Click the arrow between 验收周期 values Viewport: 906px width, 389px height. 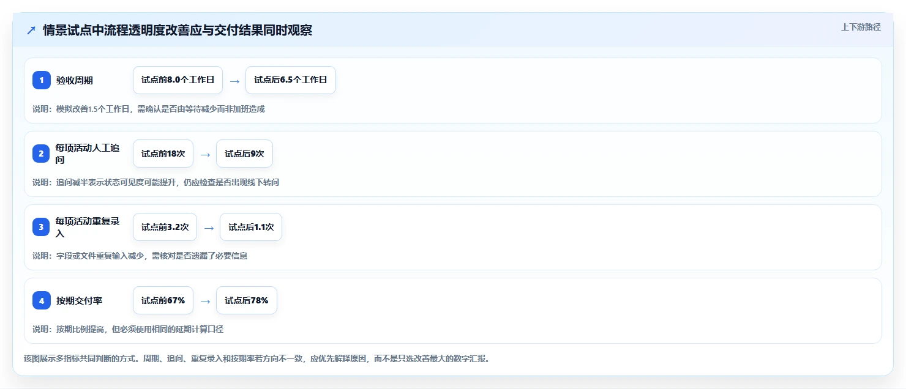pos(234,81)
